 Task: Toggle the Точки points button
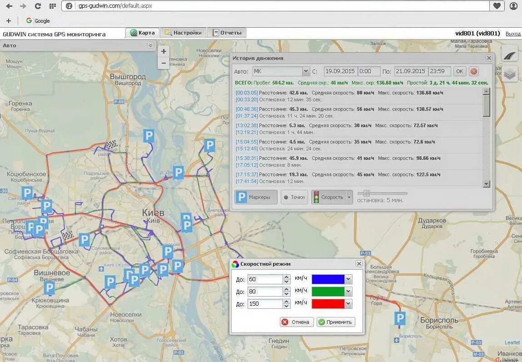(294, 197)
